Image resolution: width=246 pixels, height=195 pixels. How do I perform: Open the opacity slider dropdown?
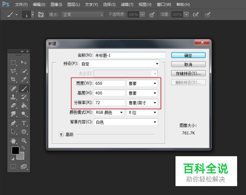pyautogui.click(x=142, y=15)
